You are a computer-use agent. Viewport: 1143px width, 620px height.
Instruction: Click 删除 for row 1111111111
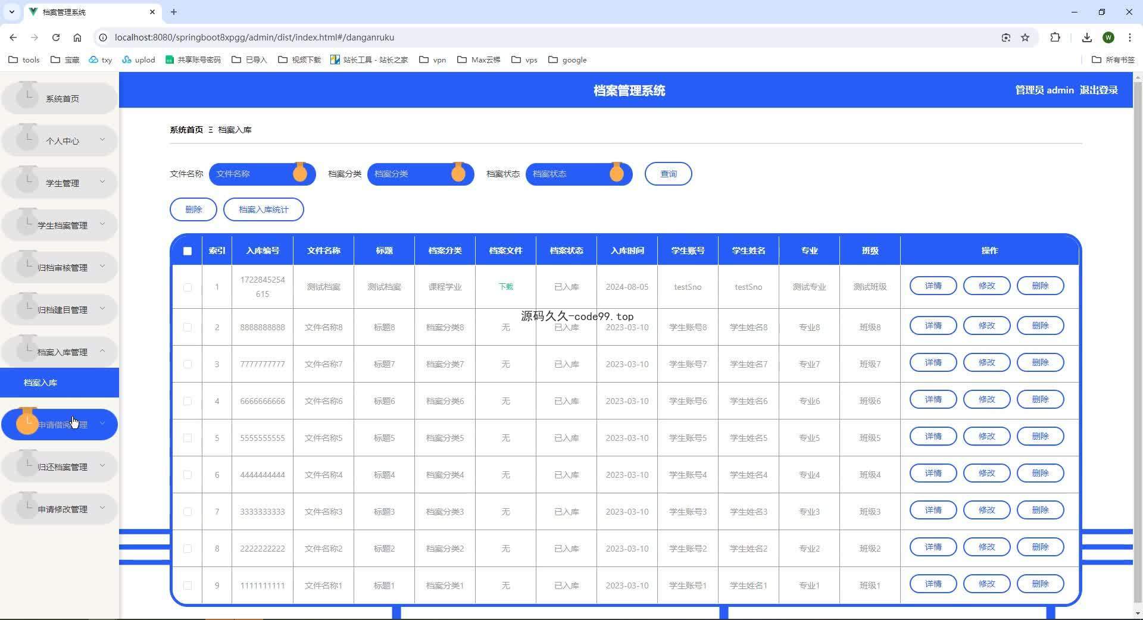pyautogui.click(x=1040, y=584)
